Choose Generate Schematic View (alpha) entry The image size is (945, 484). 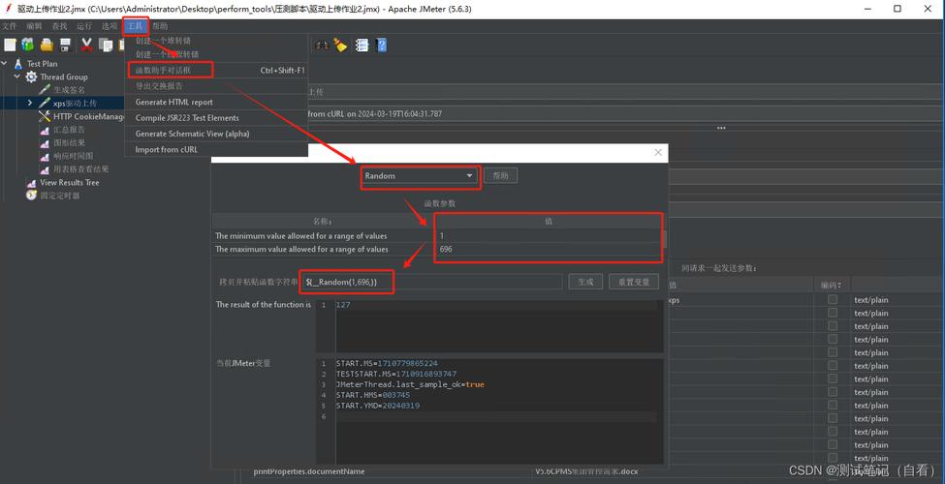pyautogui.click(x=216, y=134)
